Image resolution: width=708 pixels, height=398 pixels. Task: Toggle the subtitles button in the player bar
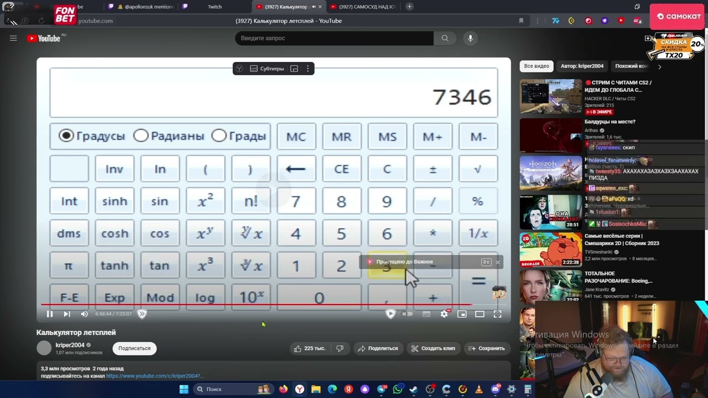[426, 314]
